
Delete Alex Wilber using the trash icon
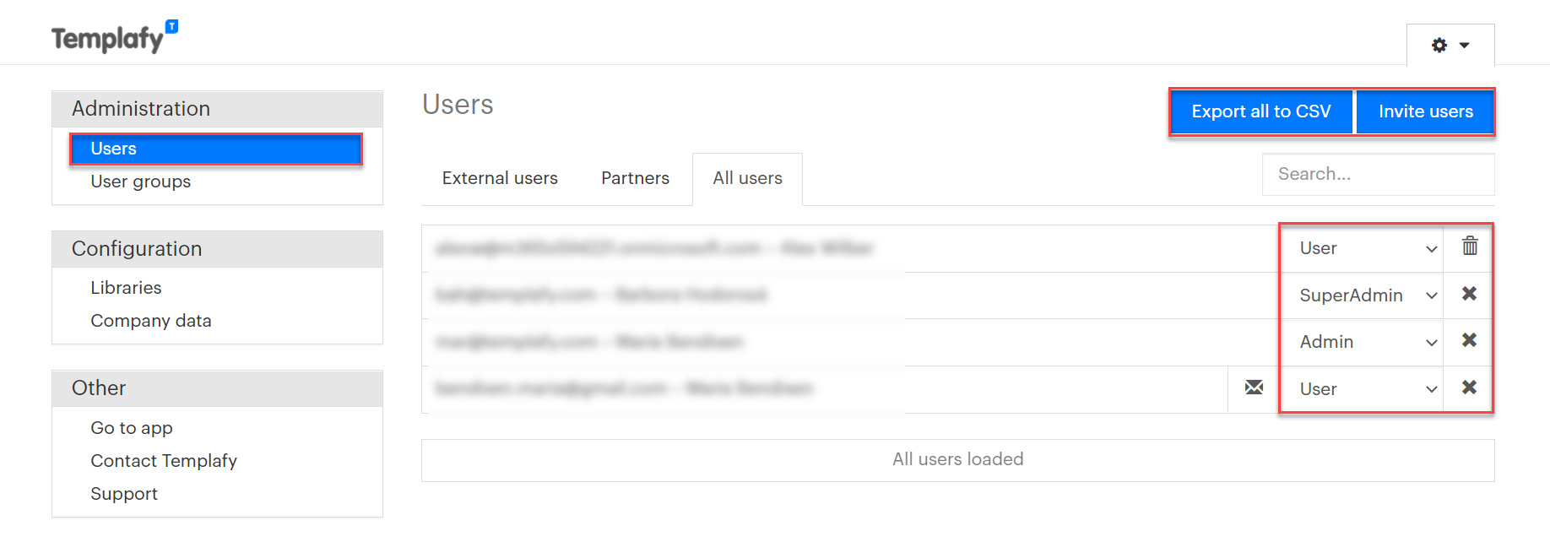pos(1469,247)
